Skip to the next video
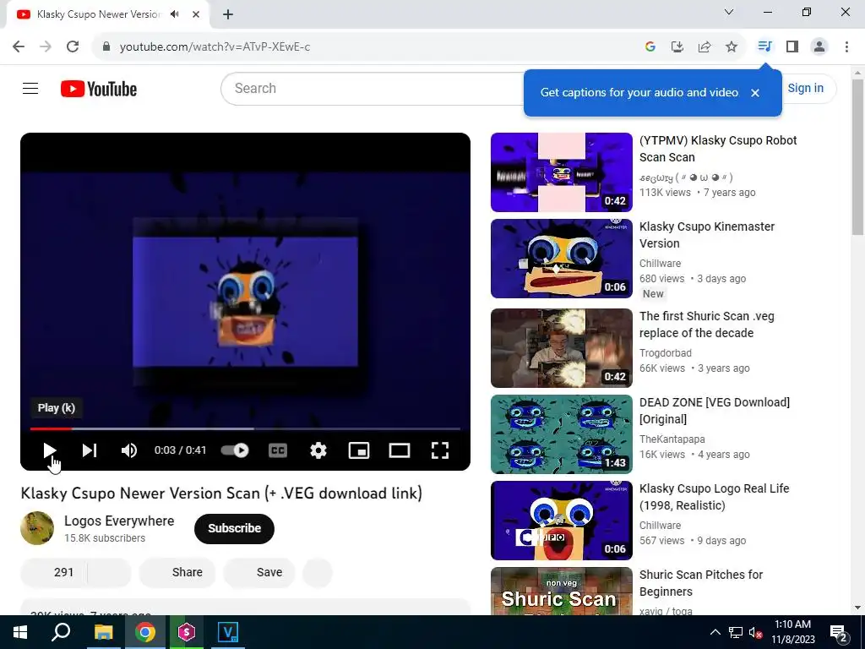 90,450
